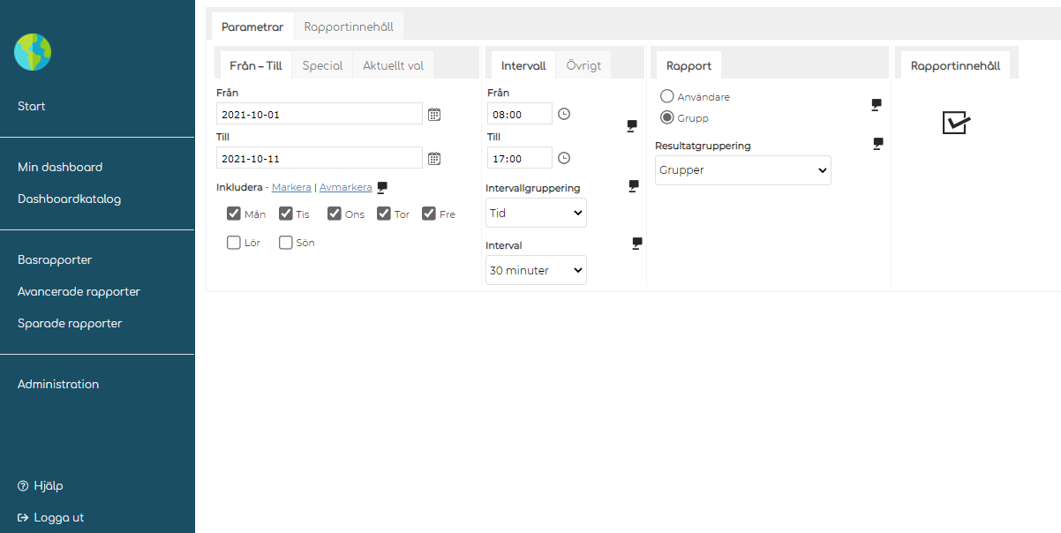Open the calendar picker for the Från date

coord(434,114)
